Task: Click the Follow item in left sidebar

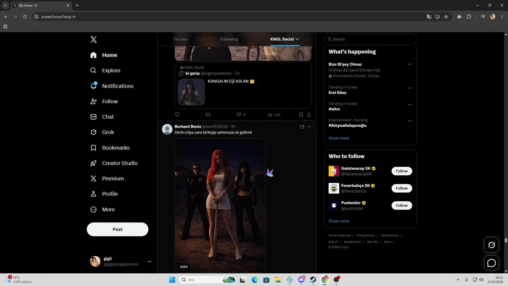Action: point(104,101)
